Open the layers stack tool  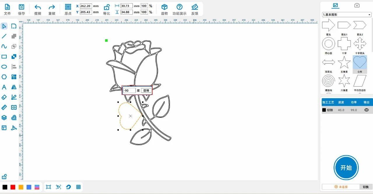[x=4, y=118]
